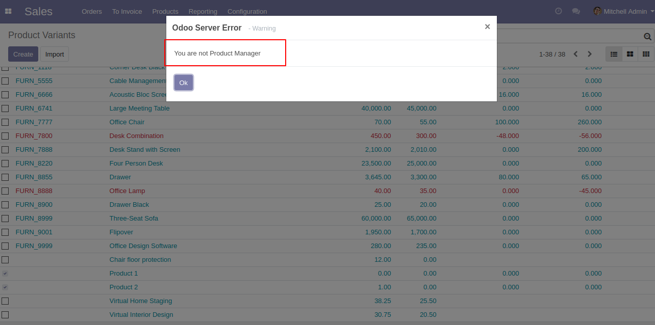Open the Office Chair product row

[x=327, y=122]
